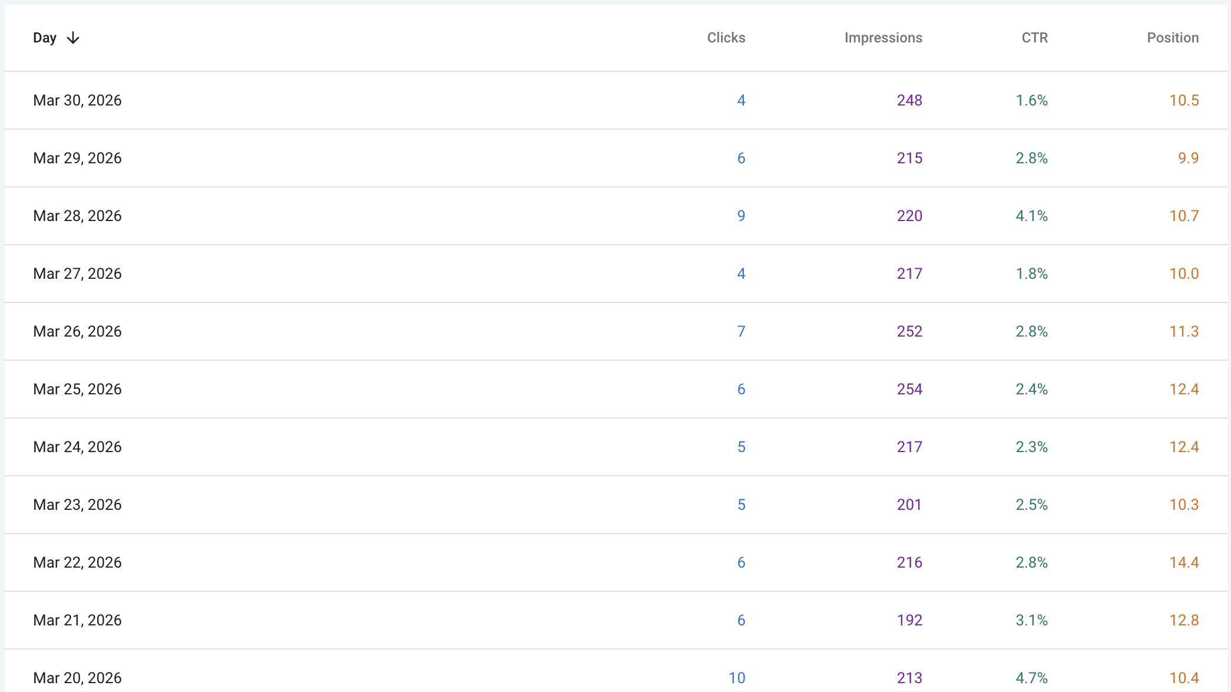Sort by CTR column header
The height and width of the screenshot is (692, 1231).
pos(1034,38)
